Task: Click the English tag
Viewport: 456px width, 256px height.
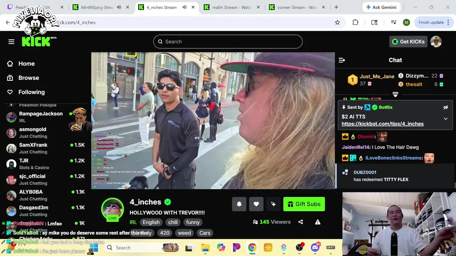Action: [x=151, y=222]
